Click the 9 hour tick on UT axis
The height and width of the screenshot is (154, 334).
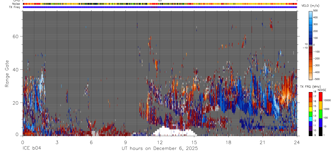[125, 142]
